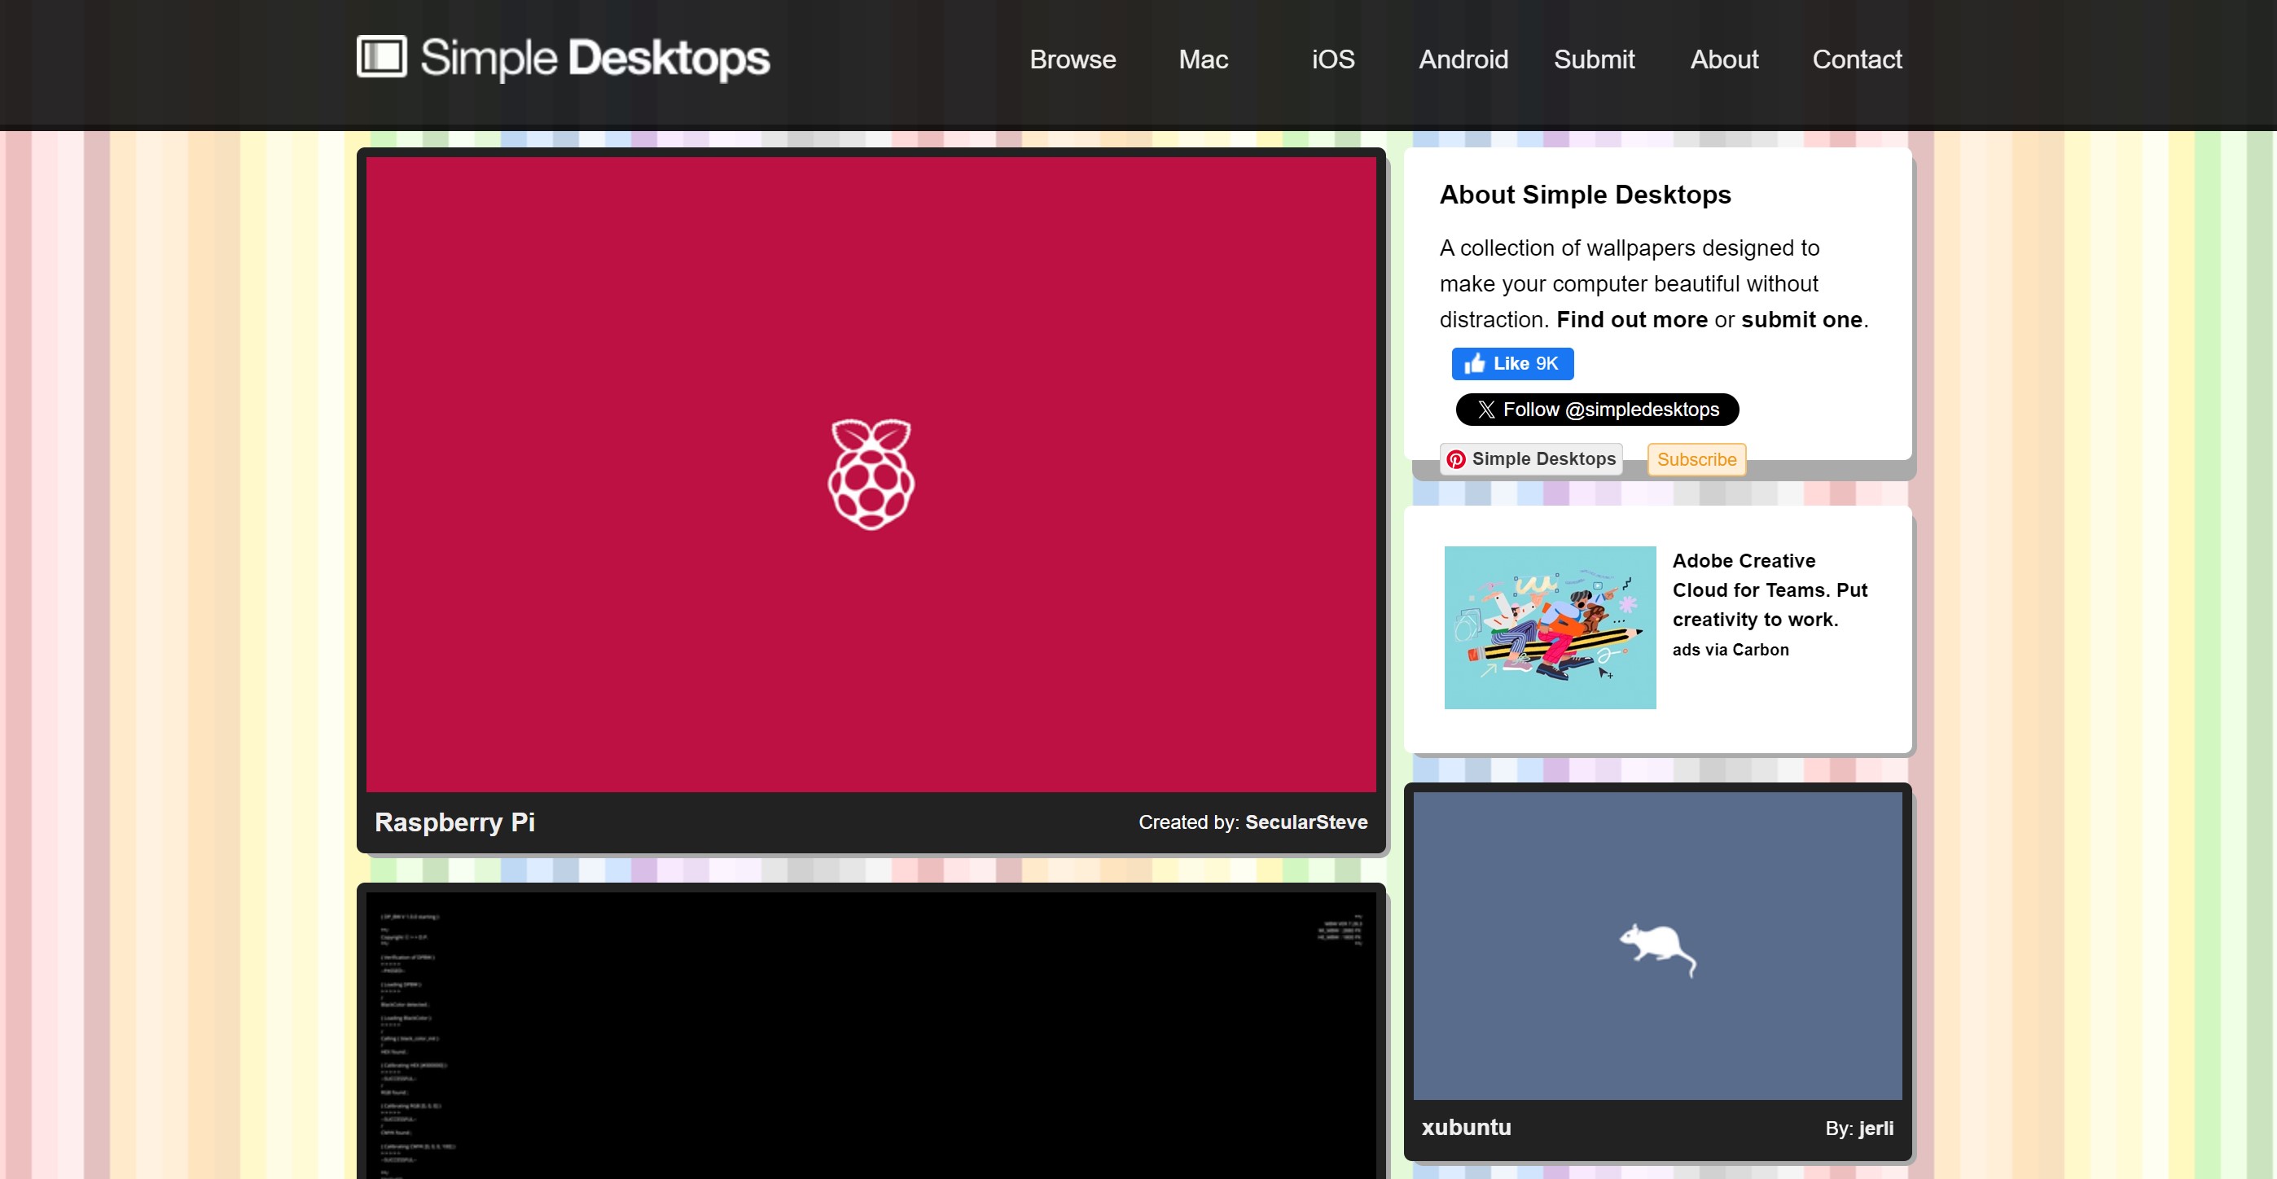
Task: Click the Contact navigation link
Action: (1856, 59)
